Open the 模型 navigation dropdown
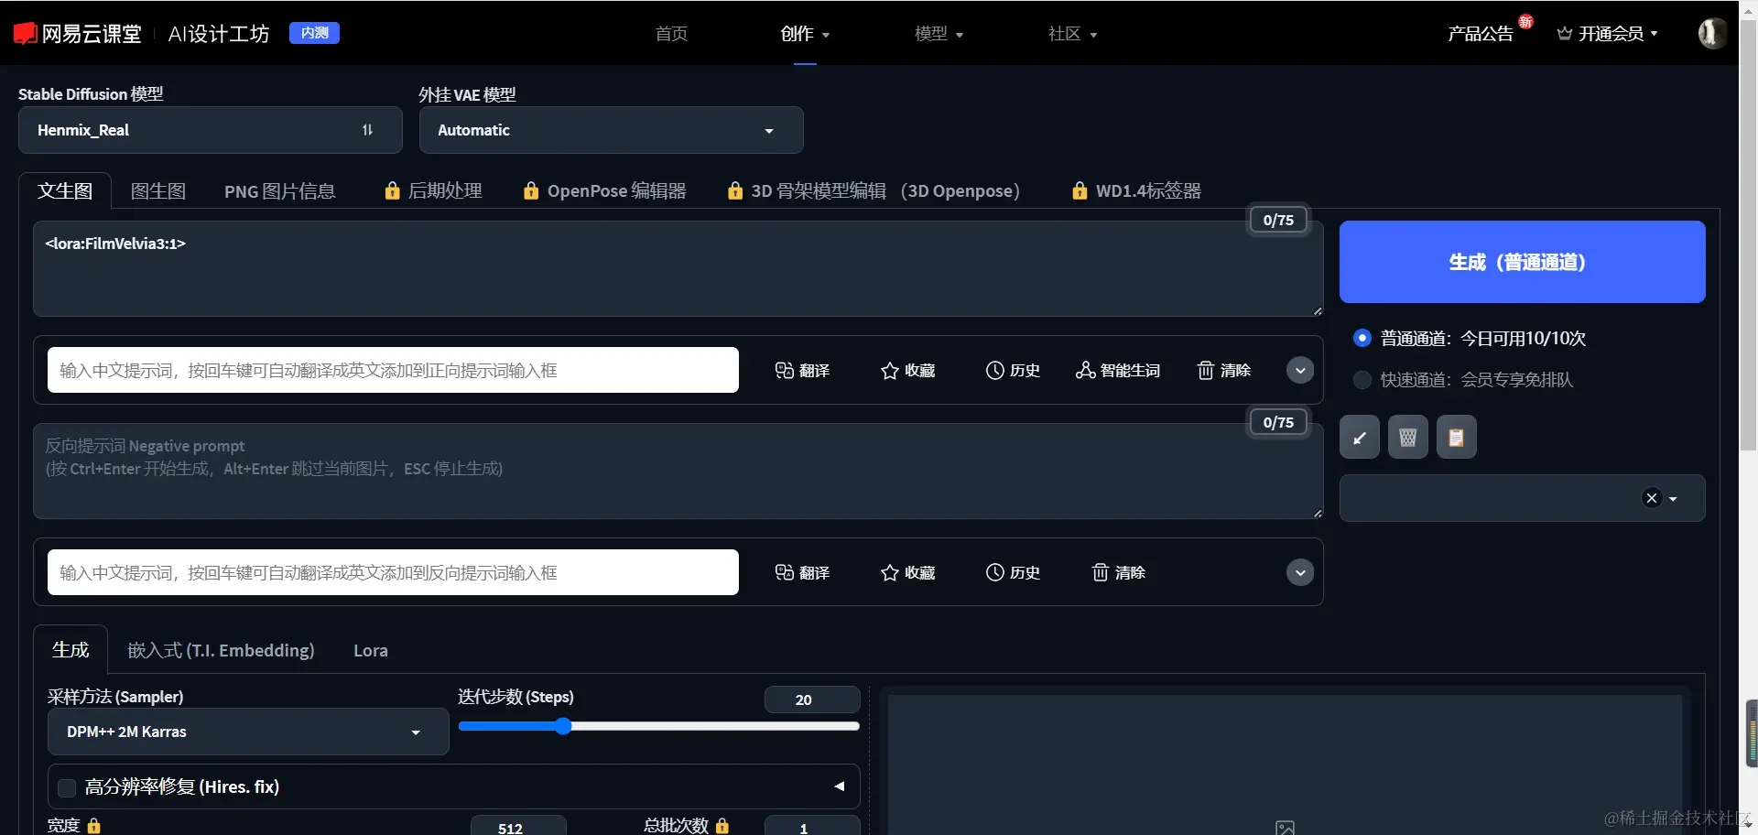The image size is (1758, 835). (939, 34)
